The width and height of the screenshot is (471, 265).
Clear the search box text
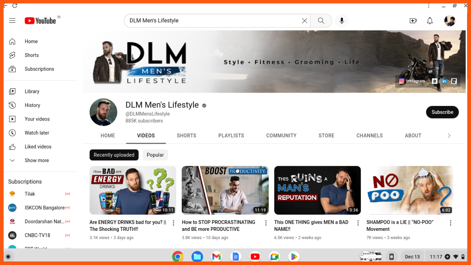pos(304,20)
